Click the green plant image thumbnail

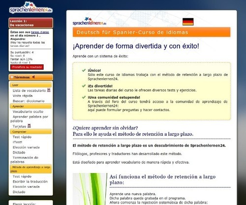point(90,189)
